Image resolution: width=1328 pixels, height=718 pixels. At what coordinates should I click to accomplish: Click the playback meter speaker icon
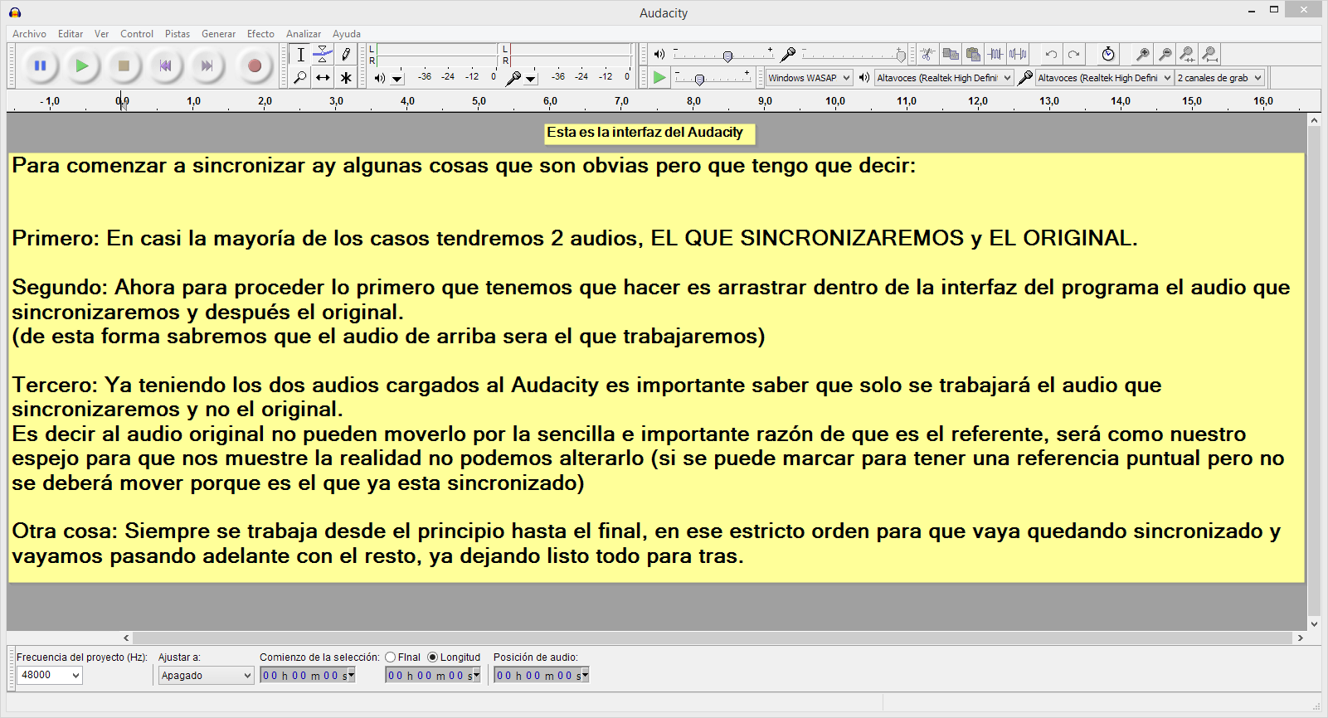[x=379, y=78]
